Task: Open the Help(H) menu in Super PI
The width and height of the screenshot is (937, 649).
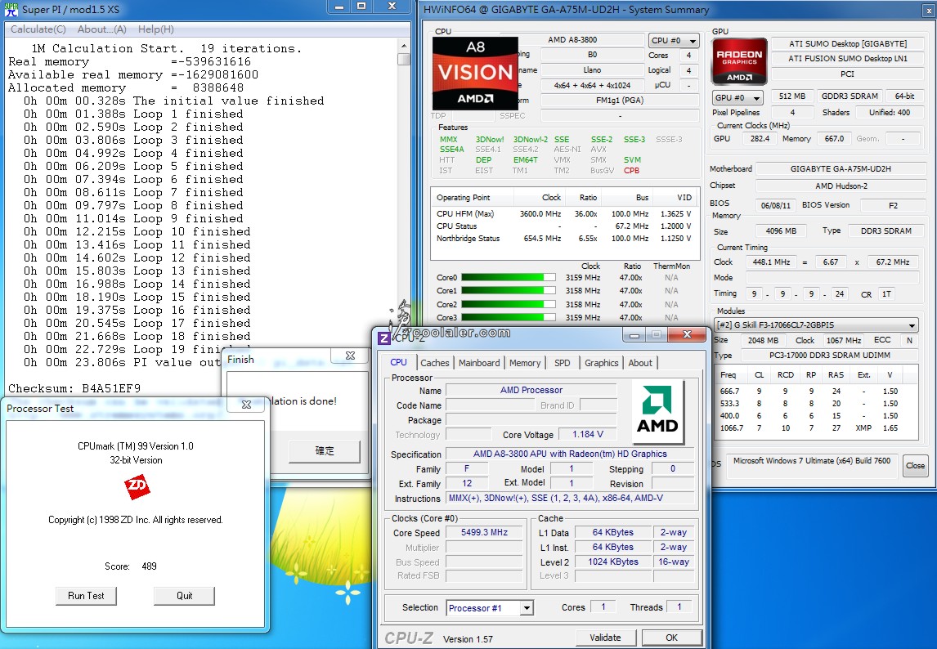Action: pyautogui.click(x=156, y=29)
